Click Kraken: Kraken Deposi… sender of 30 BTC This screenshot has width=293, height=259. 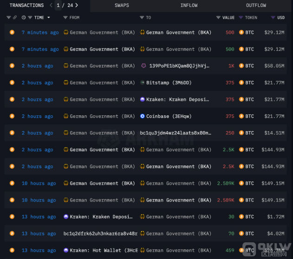point(101,217)
